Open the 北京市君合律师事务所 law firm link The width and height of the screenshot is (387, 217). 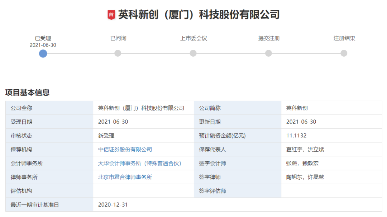pyautogui.click(x=125, y=177)
